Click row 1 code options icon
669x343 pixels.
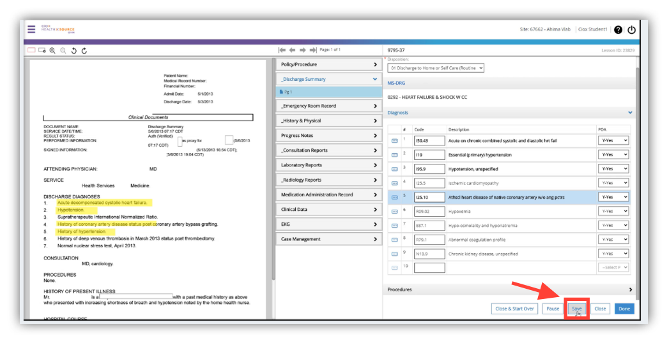click(394, 141)
